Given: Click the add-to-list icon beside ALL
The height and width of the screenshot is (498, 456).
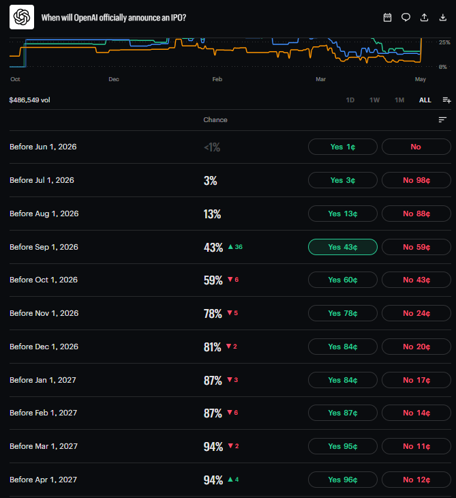Looking at the screenshot, I should 446,100.
